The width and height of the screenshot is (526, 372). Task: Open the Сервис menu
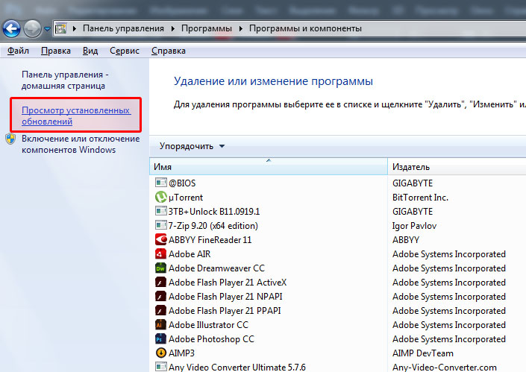(x=125, y=51)
